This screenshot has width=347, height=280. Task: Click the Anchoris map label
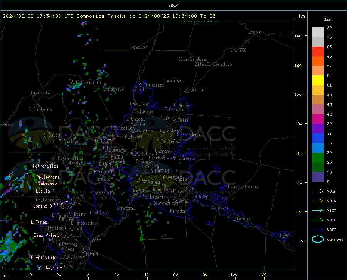tap(99, 213)
